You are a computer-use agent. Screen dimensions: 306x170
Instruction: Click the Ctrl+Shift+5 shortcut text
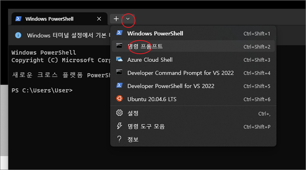(x=257, y=86)
